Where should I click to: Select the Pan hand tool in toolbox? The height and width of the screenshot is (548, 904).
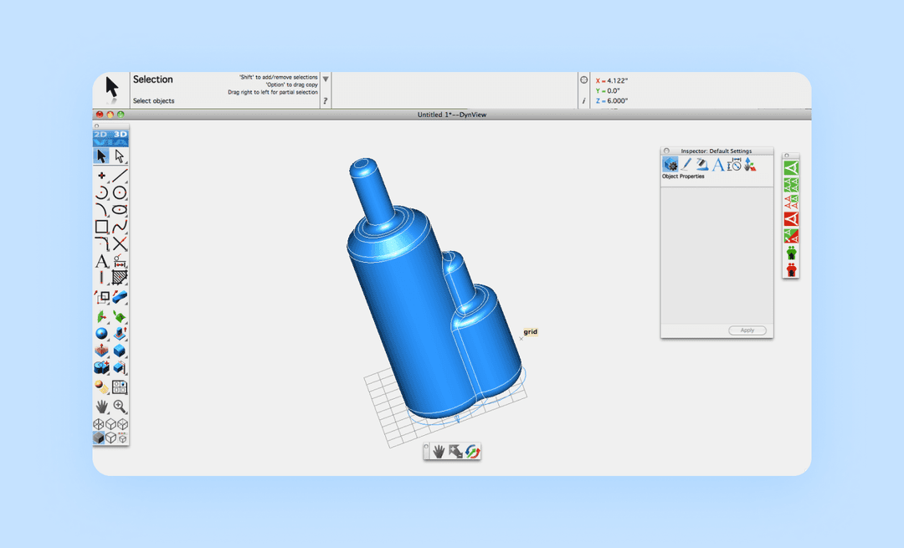click(101, 407)
